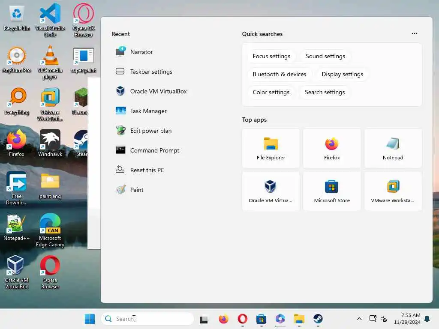Open the muted volume tray icon
The width and height of the screenshot is (439, 329).
(x=384, y=319)
